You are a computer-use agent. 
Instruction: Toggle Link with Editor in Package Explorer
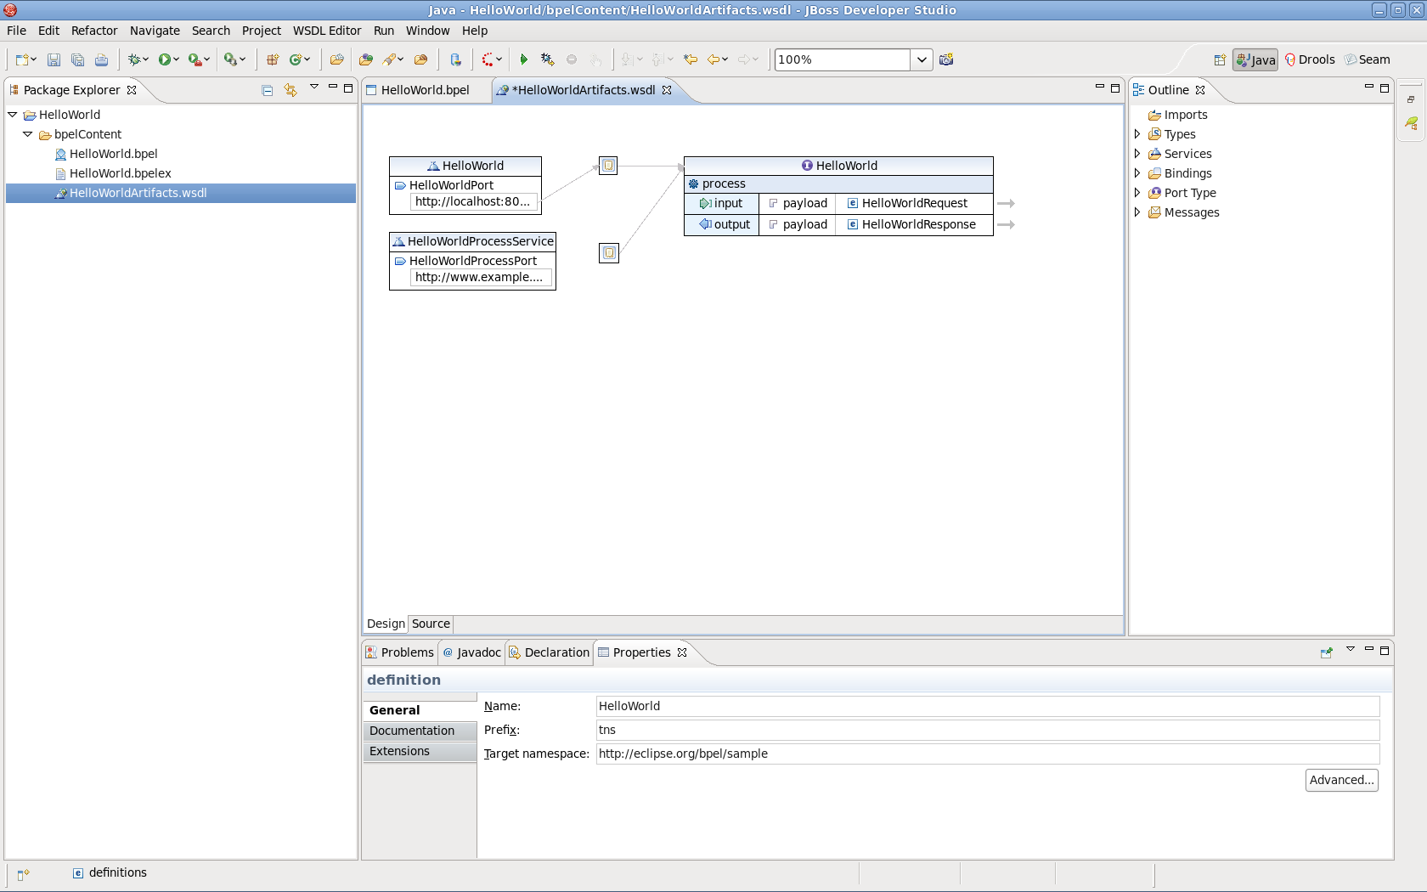click(x=290, y=89)
